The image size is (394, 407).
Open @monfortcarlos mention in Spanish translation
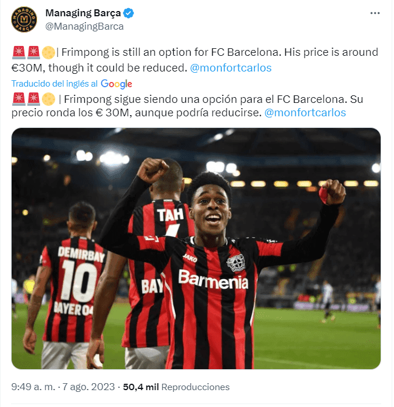pyautogui.click(x=305, y=113)
